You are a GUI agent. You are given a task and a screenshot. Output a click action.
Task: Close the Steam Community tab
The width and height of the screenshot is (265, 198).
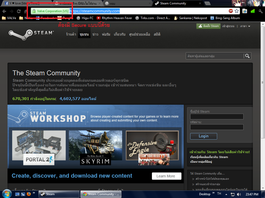[x=200, y=3]
